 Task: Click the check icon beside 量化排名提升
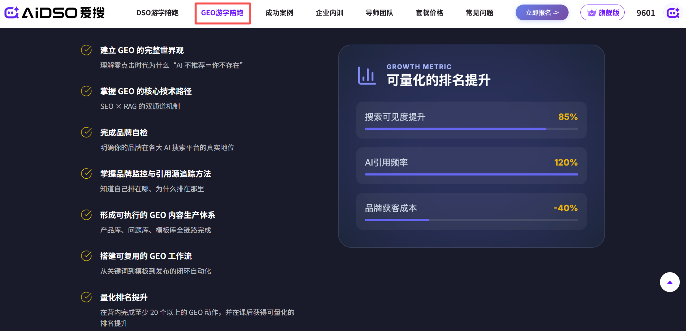[x=86, y=297]
